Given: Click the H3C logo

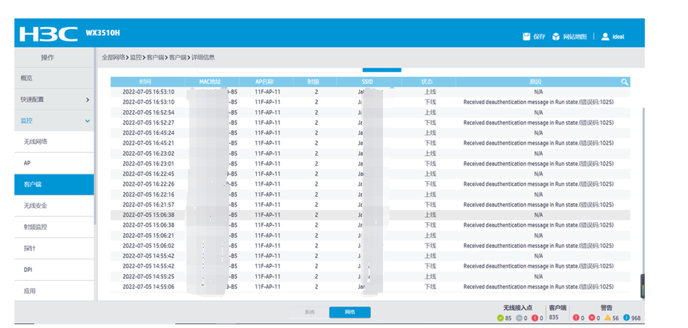Looking at the screenshot, I should [48, 34].
